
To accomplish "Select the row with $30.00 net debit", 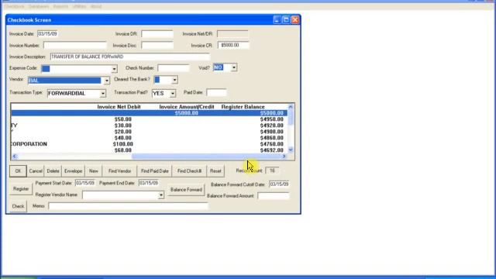I will pos(150,126).
